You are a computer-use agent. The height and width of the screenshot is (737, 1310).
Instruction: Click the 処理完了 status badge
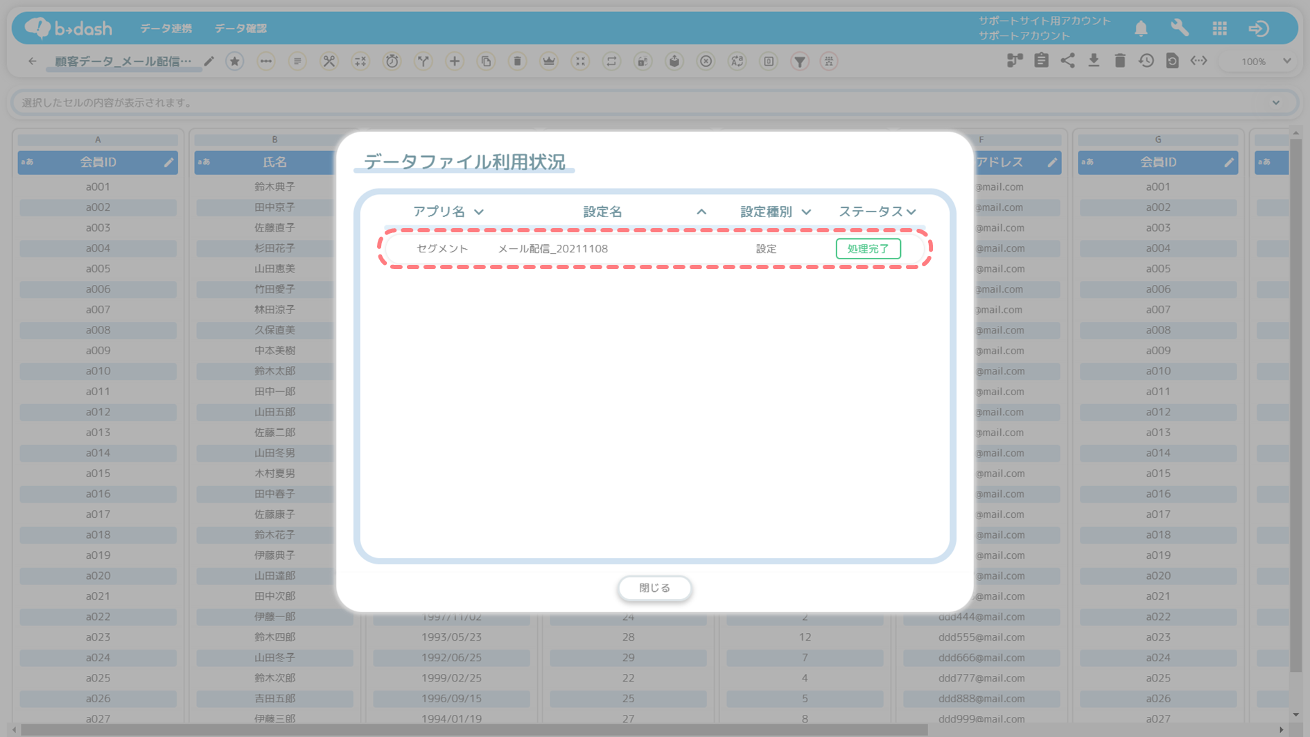point(868,248)
